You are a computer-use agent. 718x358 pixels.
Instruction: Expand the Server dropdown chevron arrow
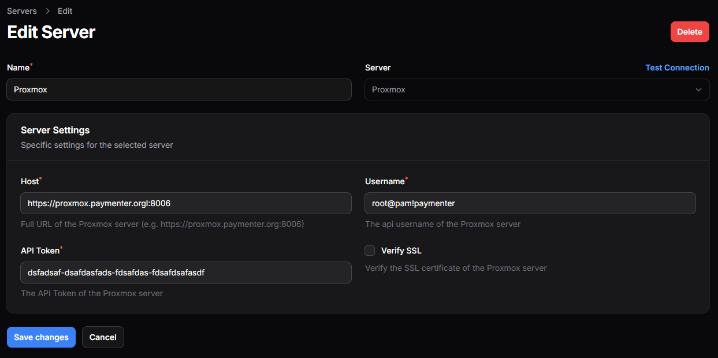pyautogui.click(x=698, y=89)
